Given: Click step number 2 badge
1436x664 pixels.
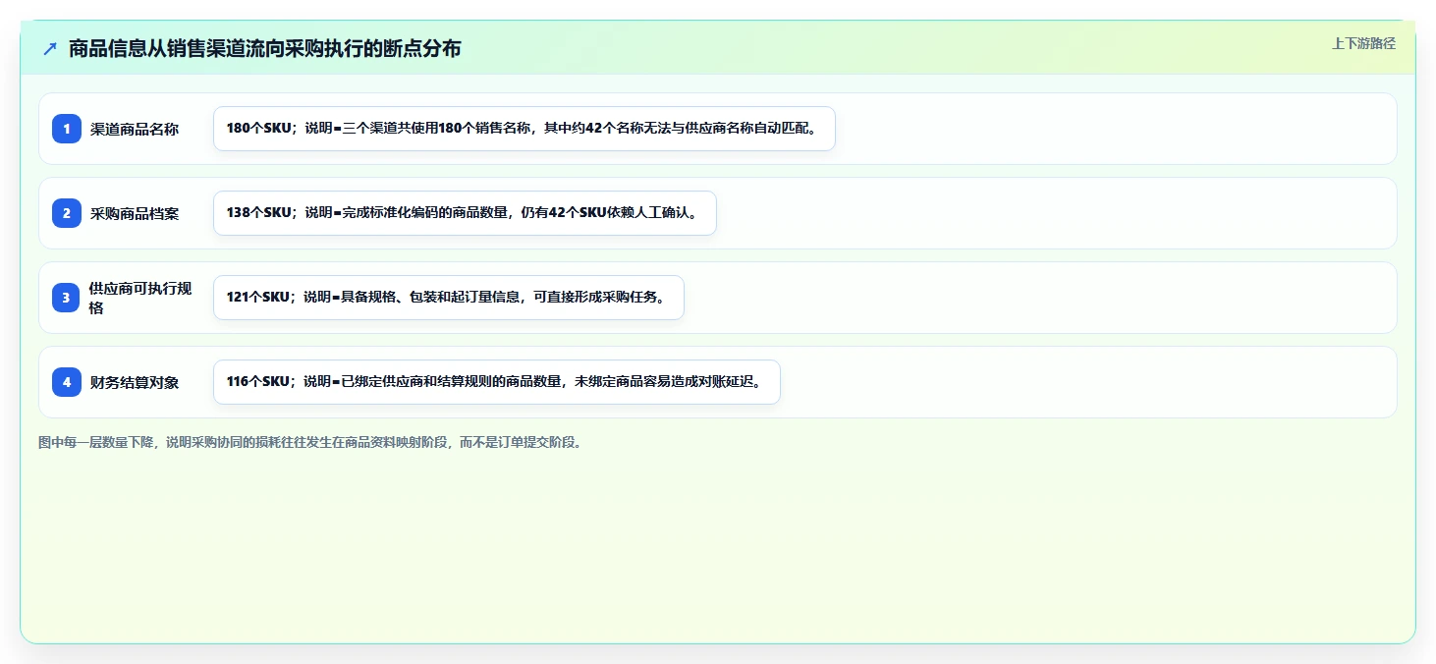Looking at the screenshot, I should 67,213.
